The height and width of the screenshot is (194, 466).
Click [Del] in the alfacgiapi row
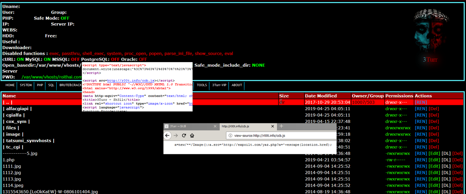434,109
